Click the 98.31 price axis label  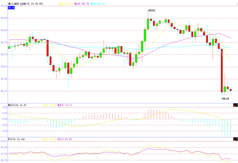(4, 91)
